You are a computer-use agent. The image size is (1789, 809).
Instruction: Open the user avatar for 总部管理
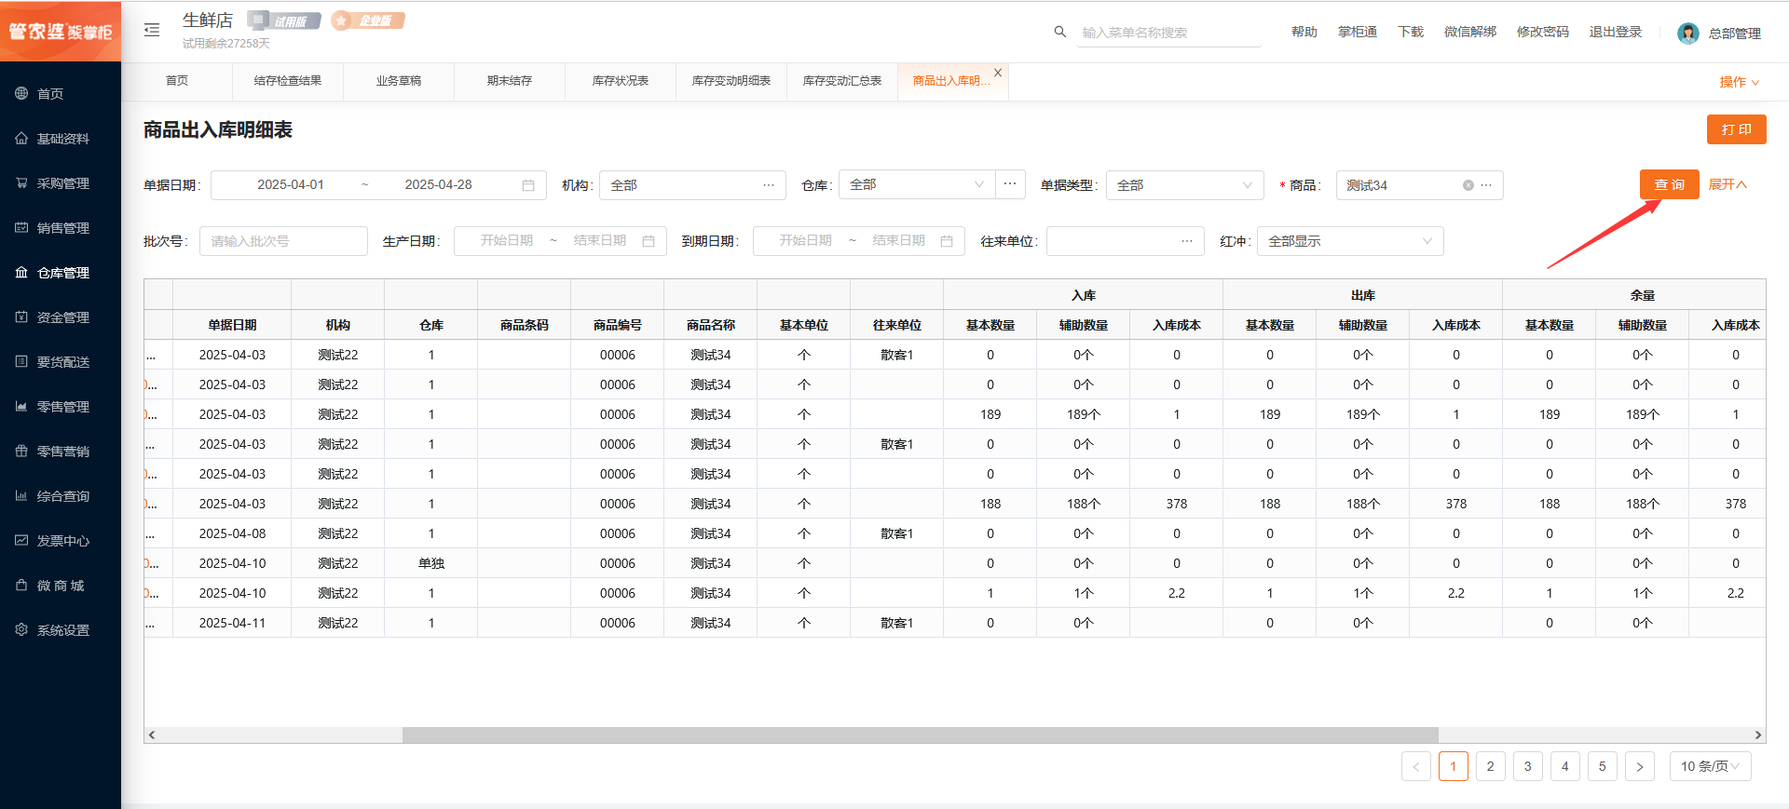coord(1687,34)
